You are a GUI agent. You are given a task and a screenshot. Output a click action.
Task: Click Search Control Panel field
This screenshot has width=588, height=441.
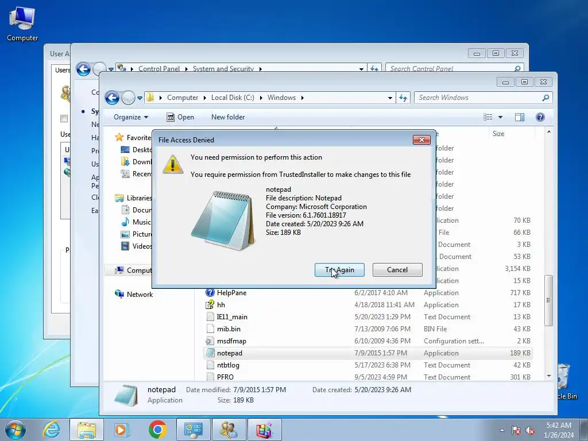(x=454, y=69)
